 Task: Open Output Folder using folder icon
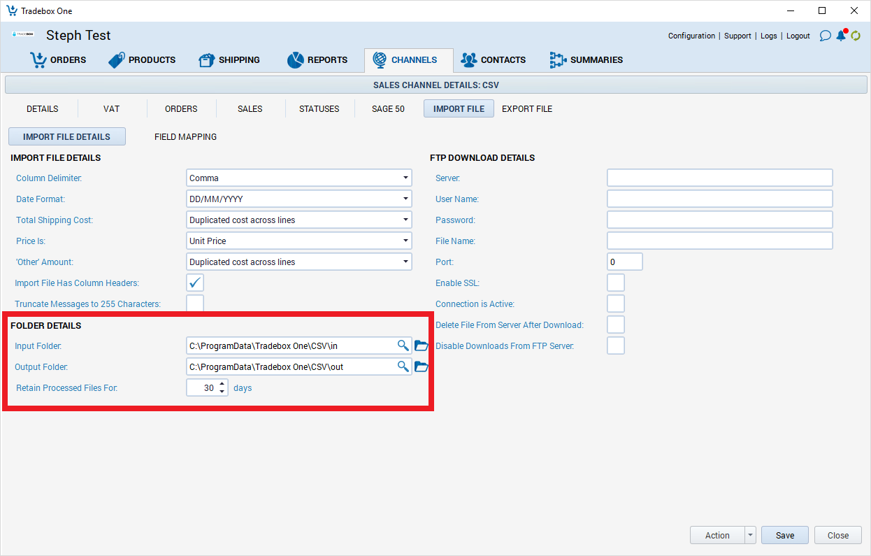(x=421, y=366)
